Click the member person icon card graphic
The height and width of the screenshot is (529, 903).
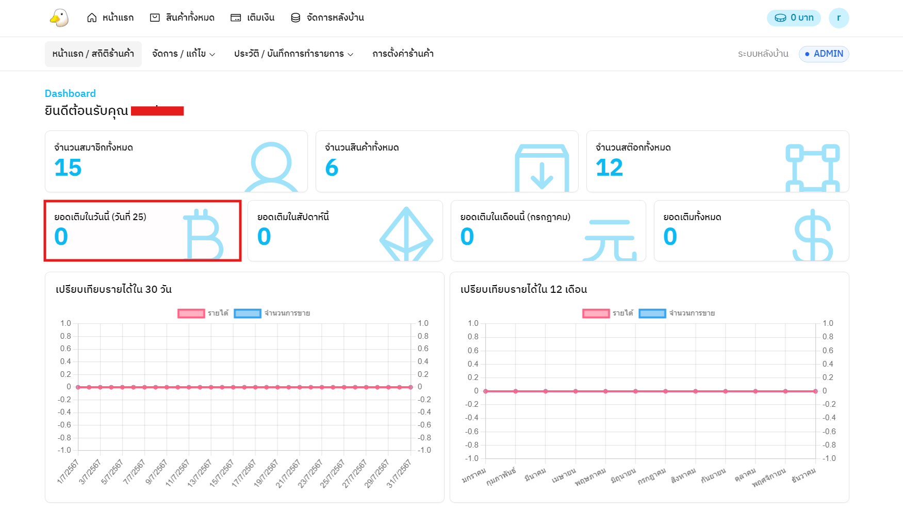point(271,167)
